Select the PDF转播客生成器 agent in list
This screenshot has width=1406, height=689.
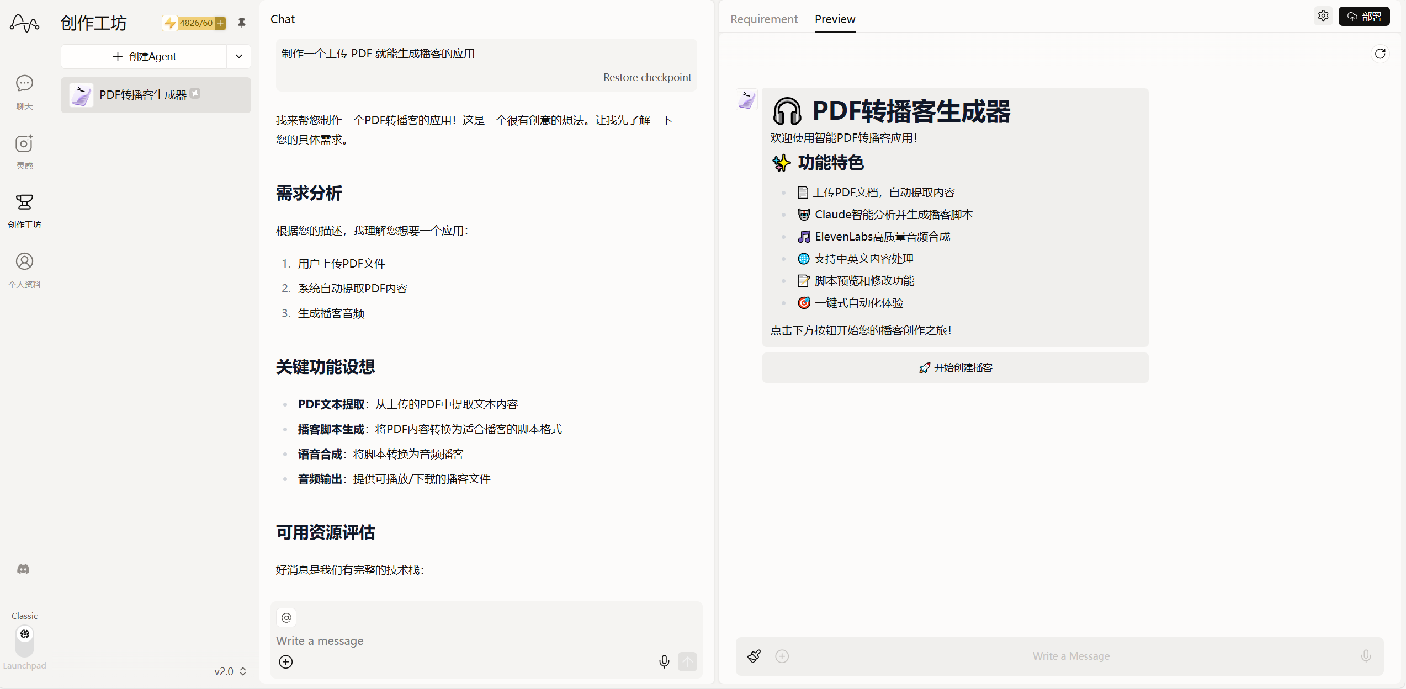[156, 95]
